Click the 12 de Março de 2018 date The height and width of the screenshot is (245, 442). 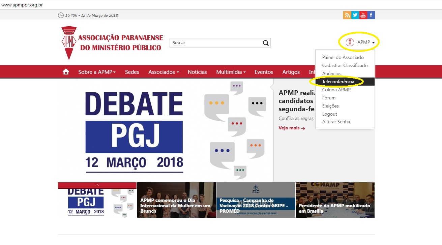pyautogui.click(x=99, y=16)
